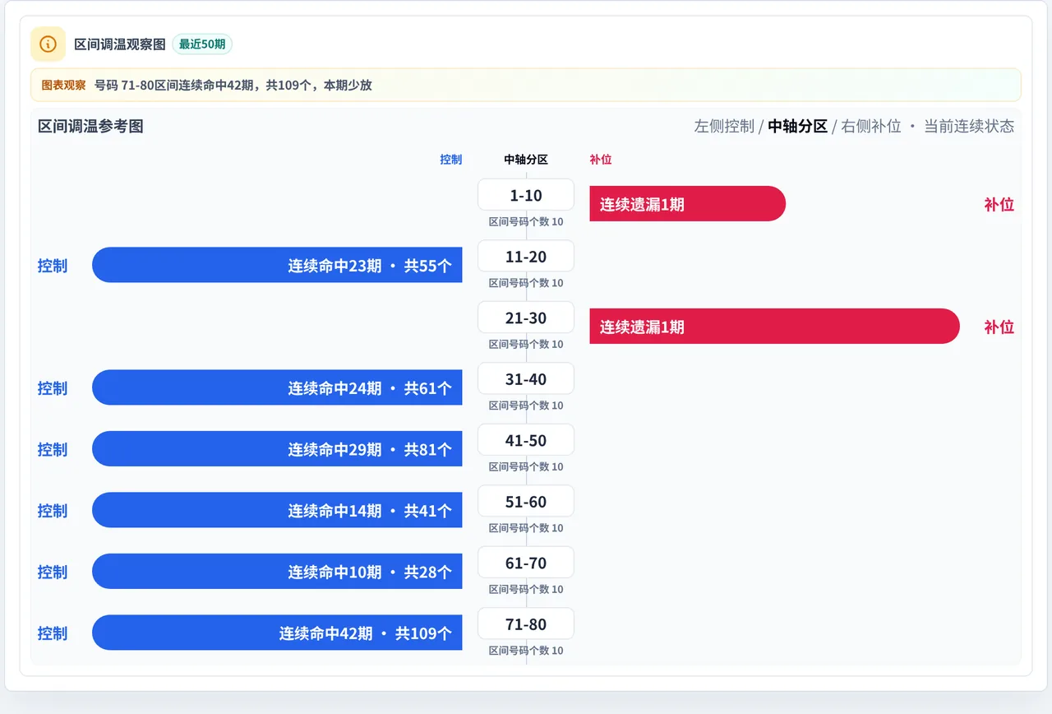
Task: Click the 控制 column header
Action: coord(451,160)
